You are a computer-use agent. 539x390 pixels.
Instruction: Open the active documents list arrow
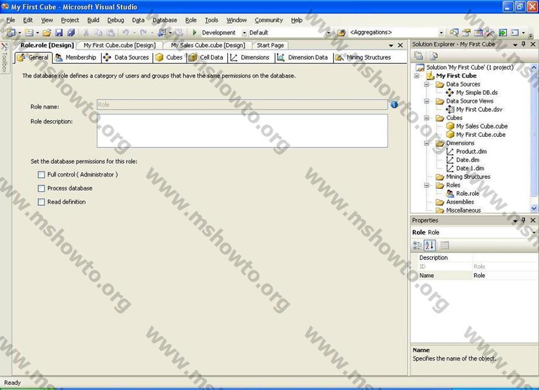click(x=391, y=45)
